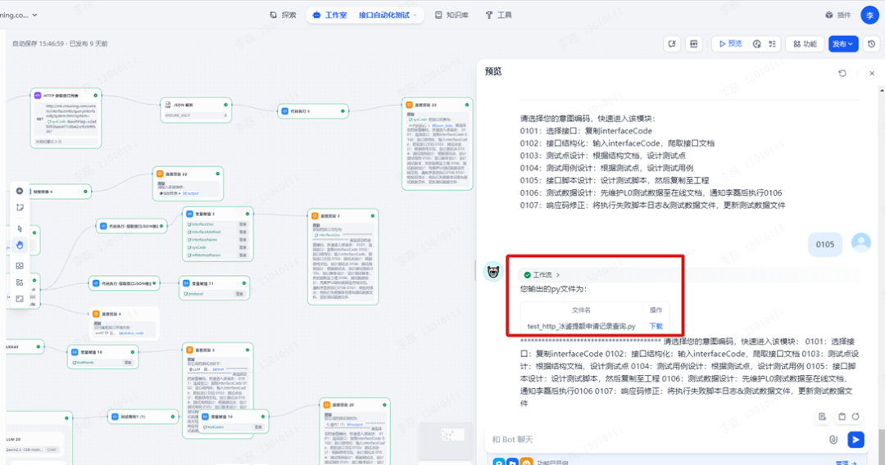Click the add note icon in canvas toolbar
This screenshot has width=885, height=465.
click(x=20, y=207)
